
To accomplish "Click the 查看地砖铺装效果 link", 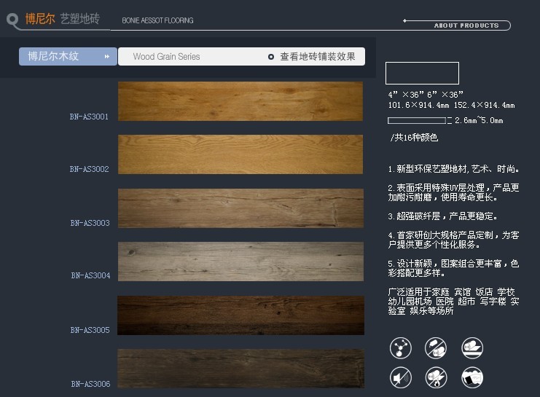I will coord(318,57).
